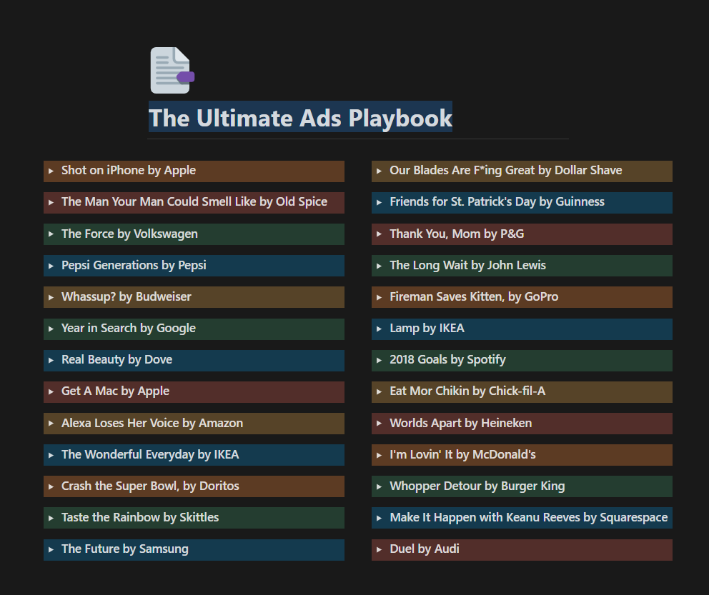The height and width of the screenshot is (595, 709).
Task: Expand Alexa Loses Her Voice toggle arrow
Action: point(51,424)
